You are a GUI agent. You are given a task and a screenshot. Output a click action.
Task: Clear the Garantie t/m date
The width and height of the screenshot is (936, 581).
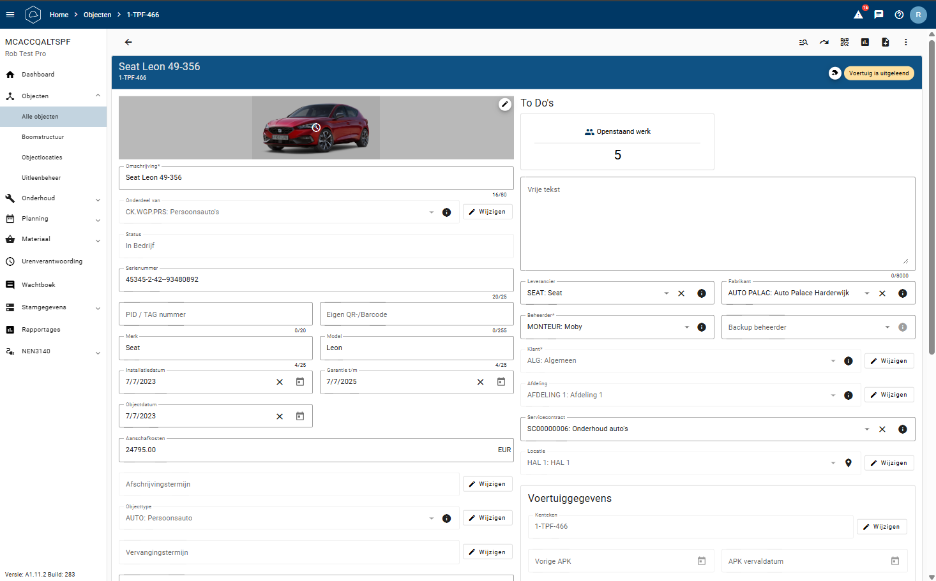click(481, 382)
